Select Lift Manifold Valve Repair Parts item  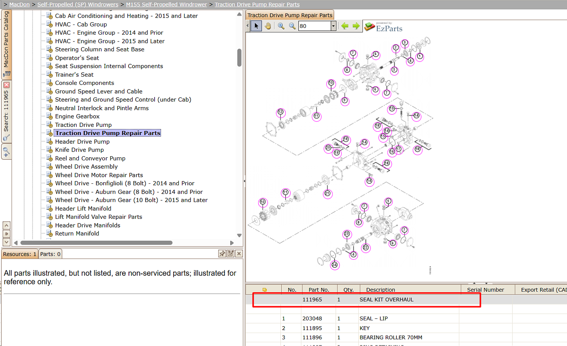99,217
